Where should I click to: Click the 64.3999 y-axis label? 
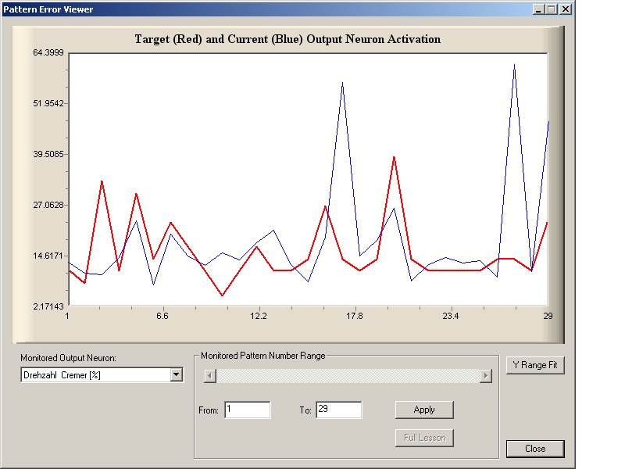48,53
